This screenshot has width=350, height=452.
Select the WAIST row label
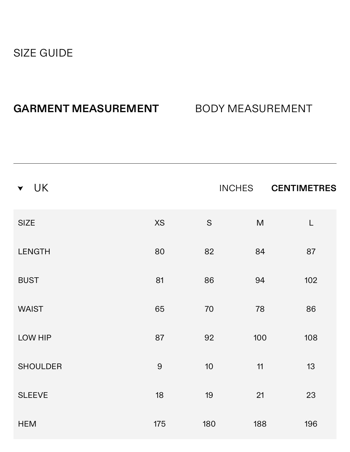pos(31,309)
